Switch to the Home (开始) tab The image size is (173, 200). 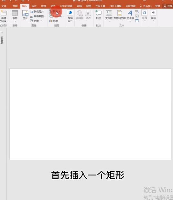tap(15, 6)
